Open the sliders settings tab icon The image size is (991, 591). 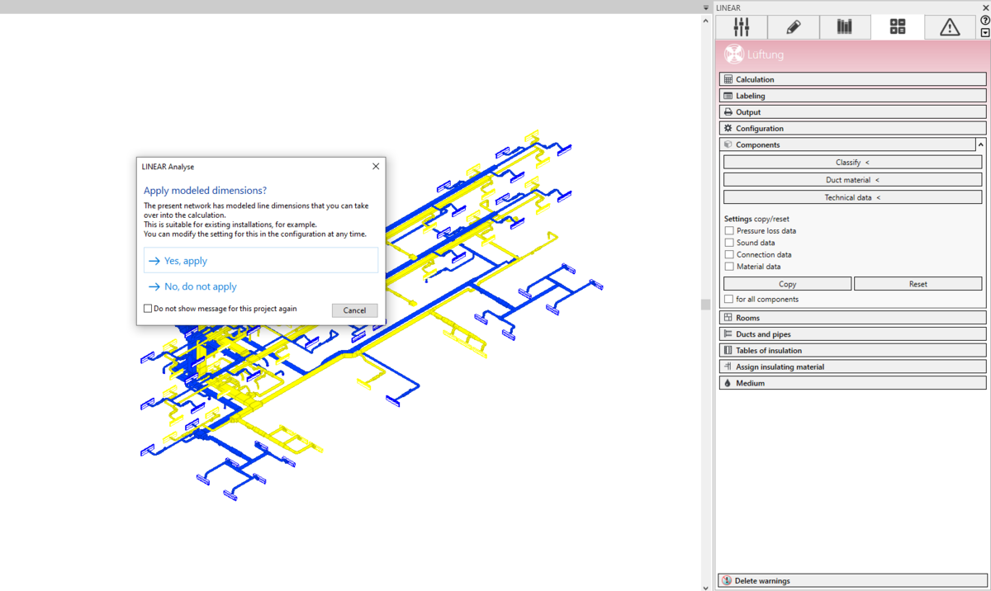741,27
